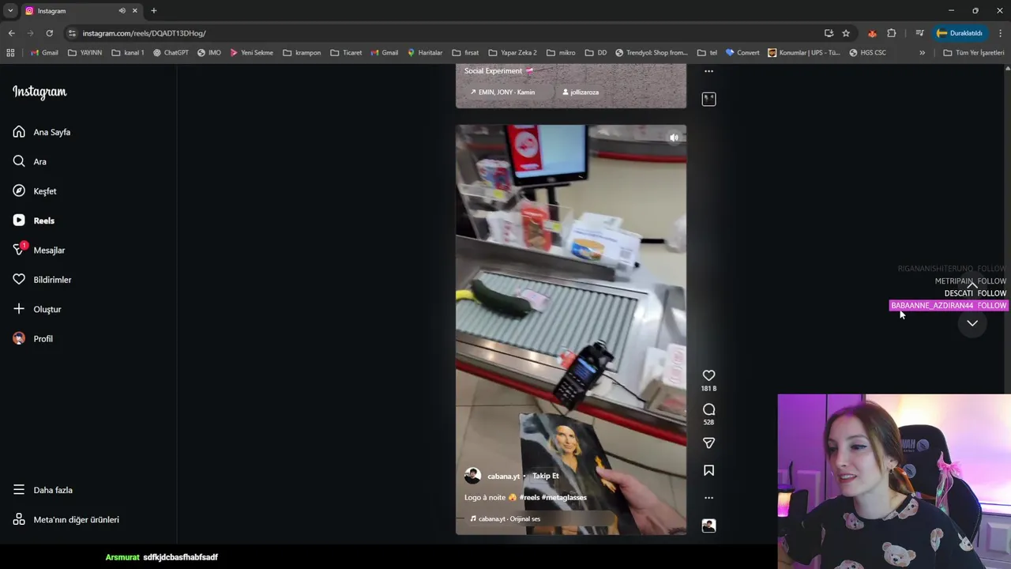Open more options for cabana.yt reel
1011x569 pixels.
point(708,498)
